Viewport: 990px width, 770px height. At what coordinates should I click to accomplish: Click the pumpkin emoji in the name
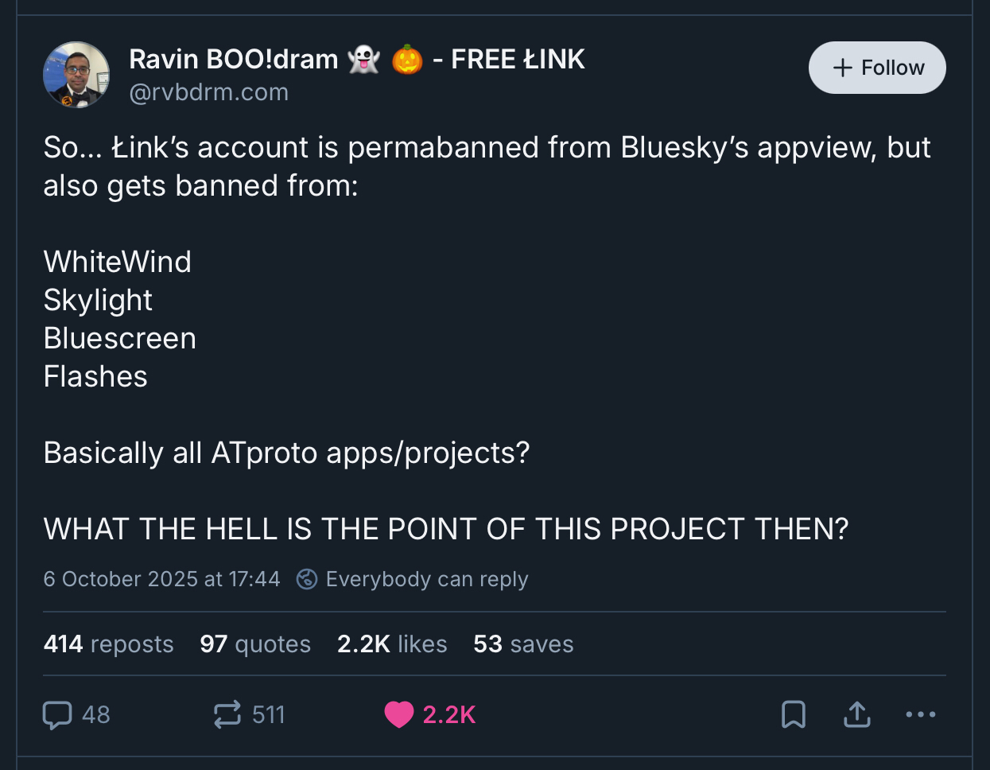point(407,60)
